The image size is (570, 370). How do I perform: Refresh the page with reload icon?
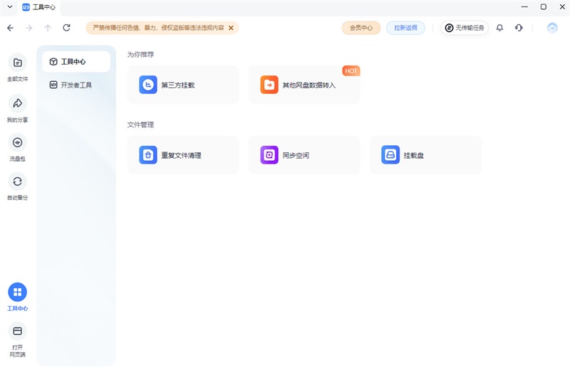[66, 28]
